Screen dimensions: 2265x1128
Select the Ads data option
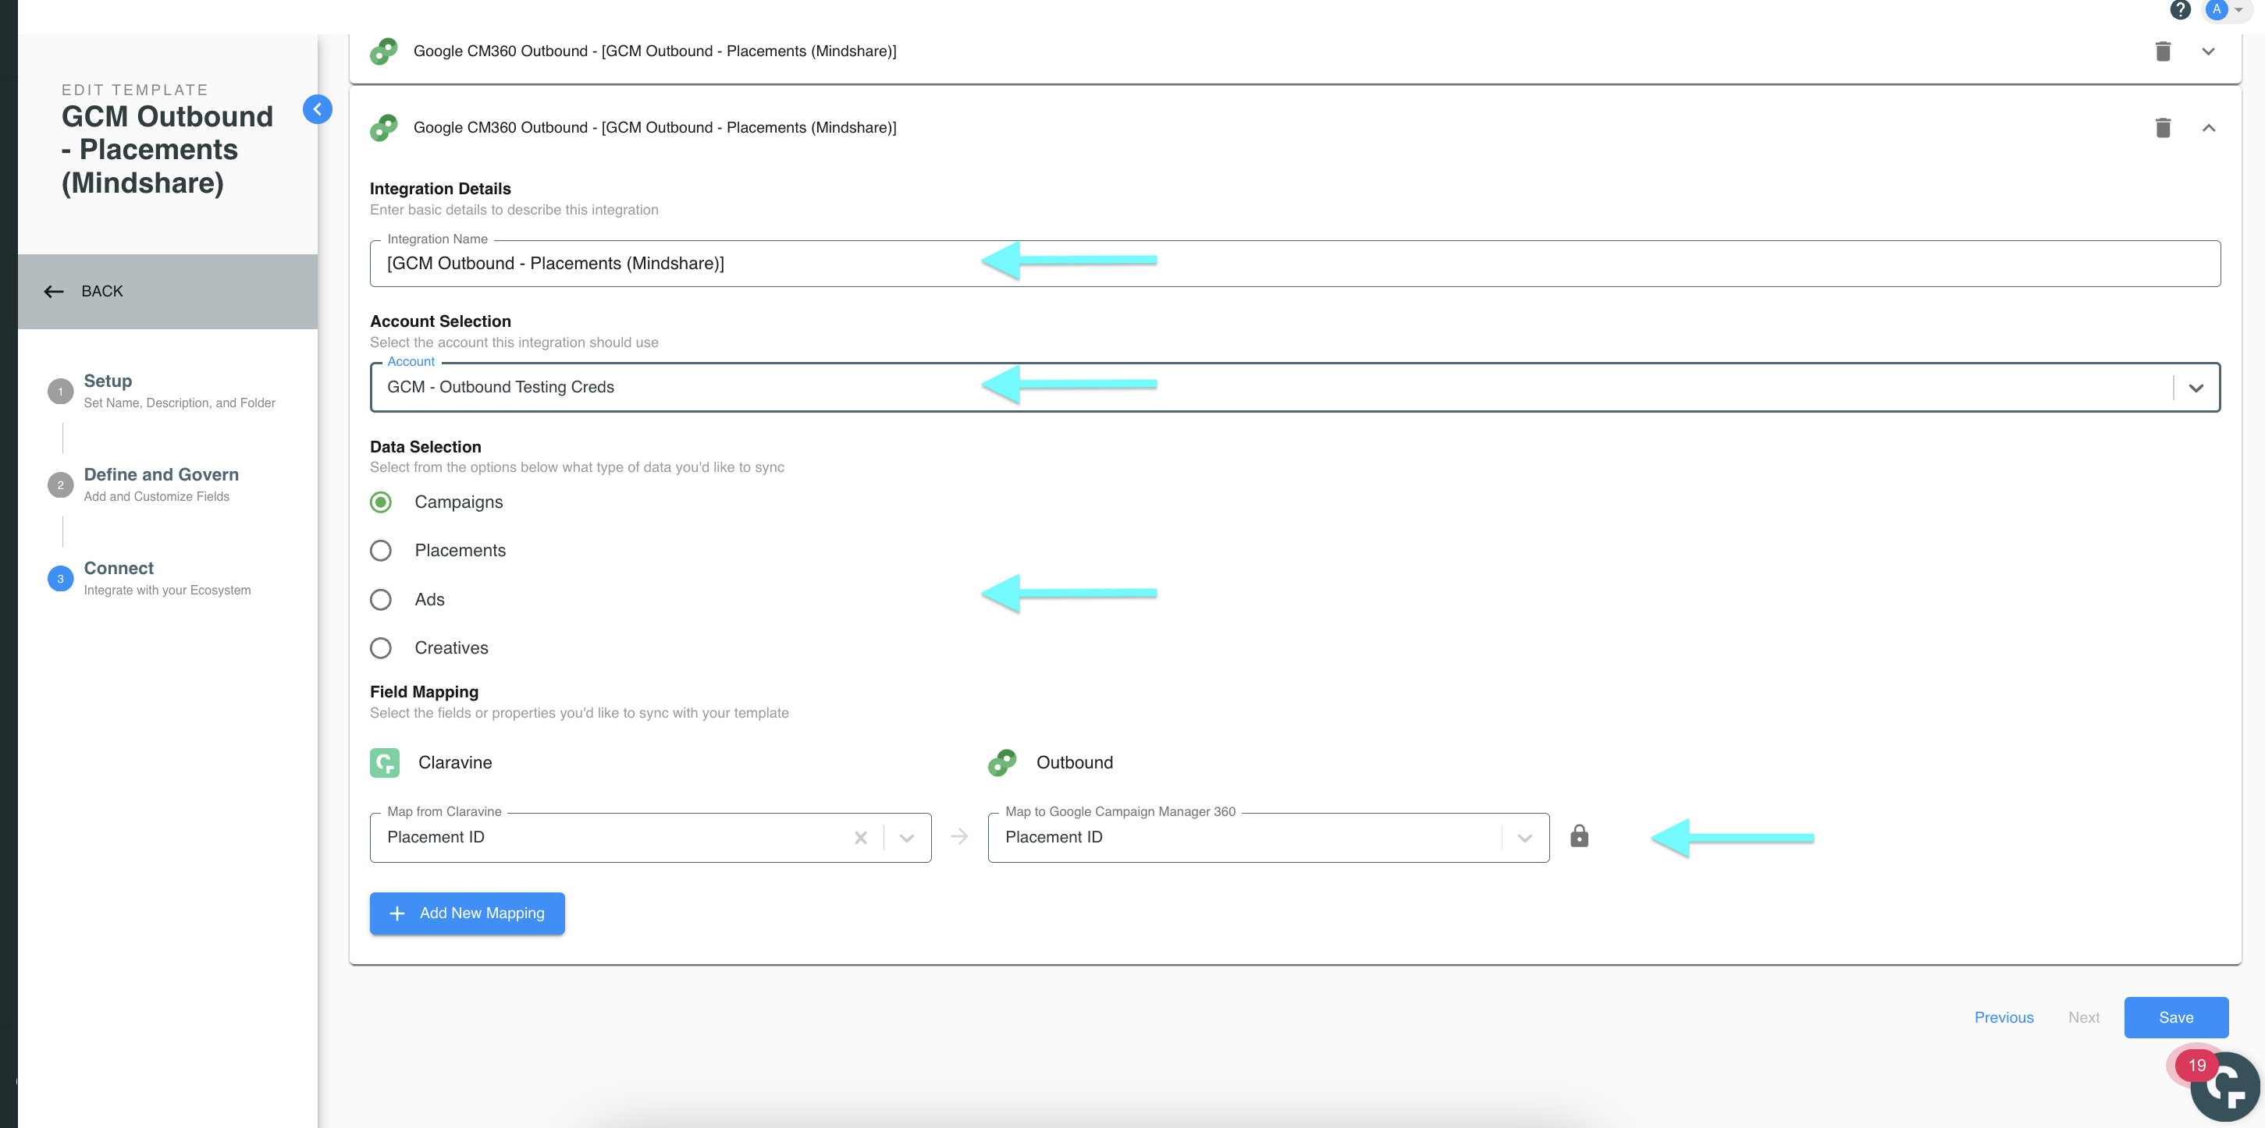pyautogui.click(x=381, y=599)
